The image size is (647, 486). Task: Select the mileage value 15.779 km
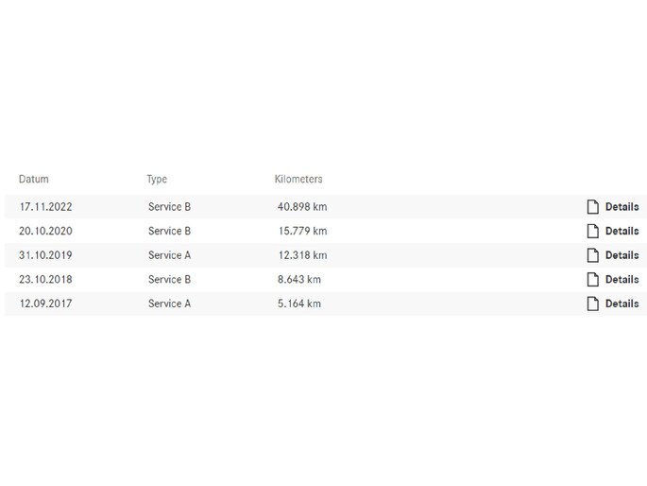(303, 232)
